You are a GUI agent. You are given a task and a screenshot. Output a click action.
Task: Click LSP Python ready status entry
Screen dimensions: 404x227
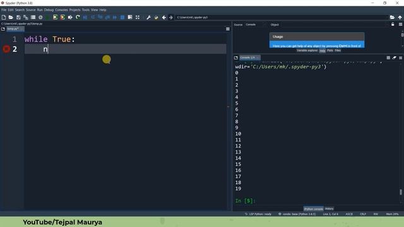tap(258, 214)
